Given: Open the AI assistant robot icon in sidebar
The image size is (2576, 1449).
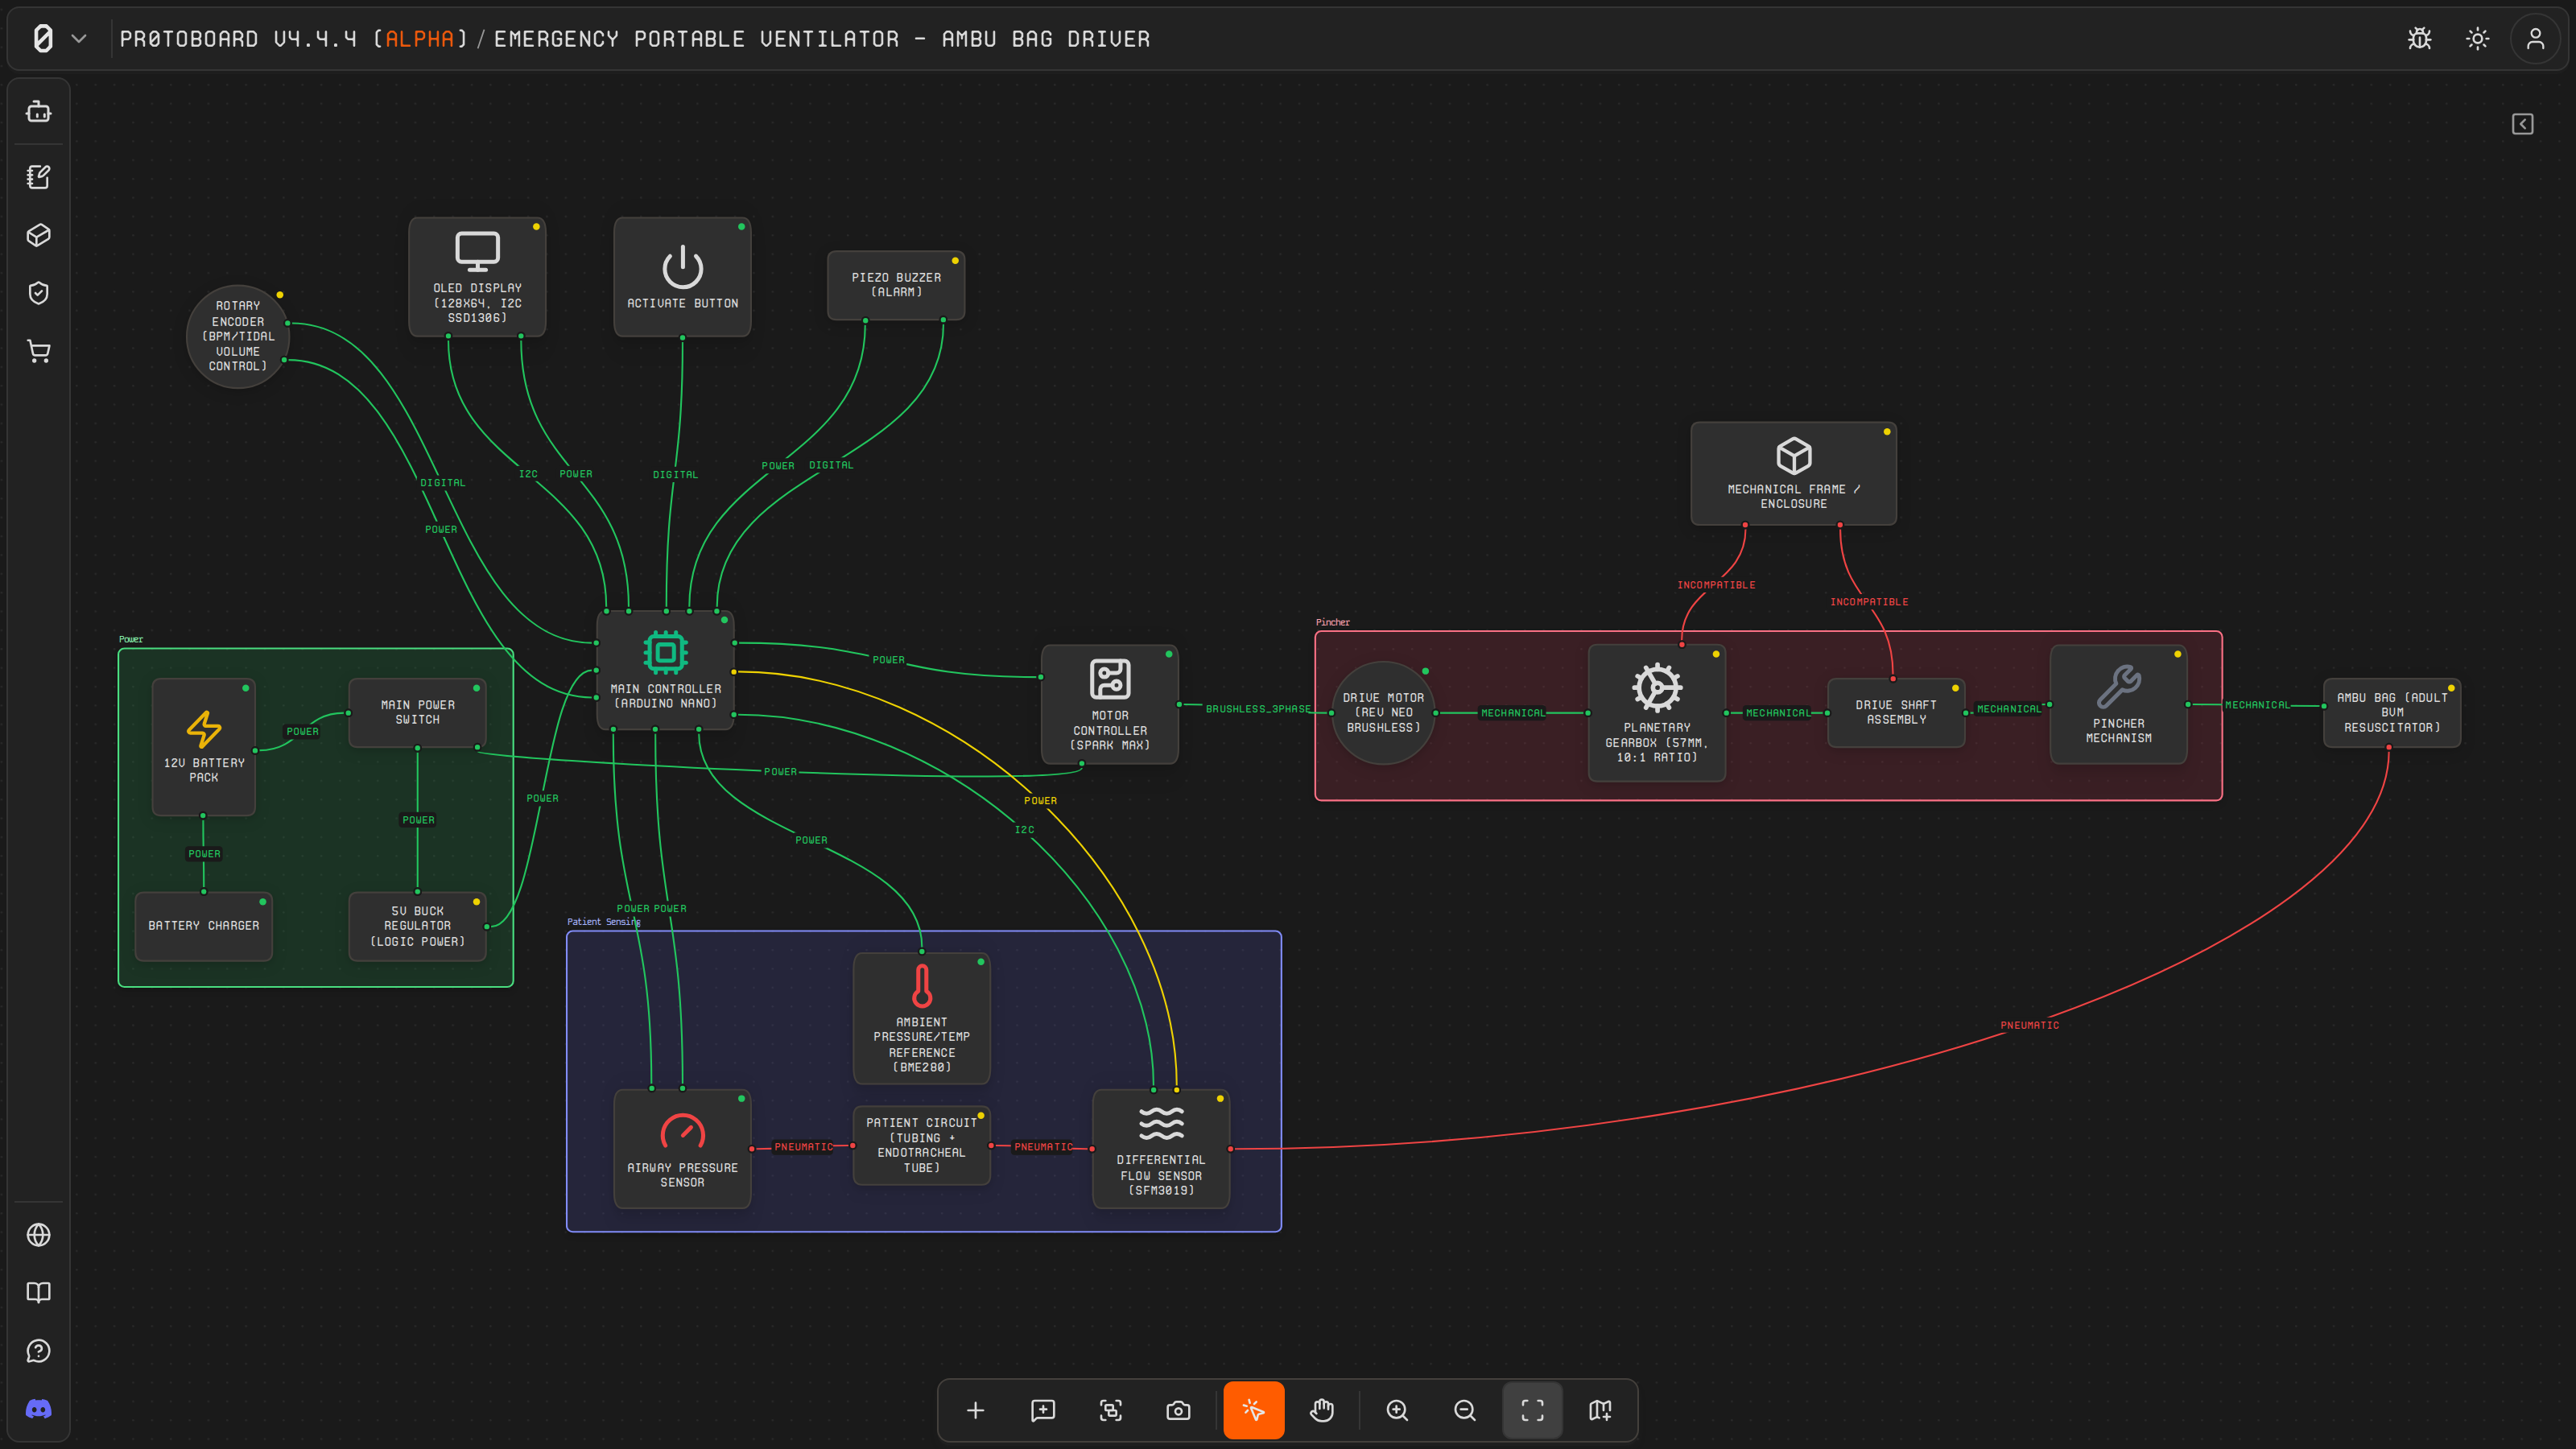Looking at the screenshot, I should pyautogui.click(x=39, y=111).
